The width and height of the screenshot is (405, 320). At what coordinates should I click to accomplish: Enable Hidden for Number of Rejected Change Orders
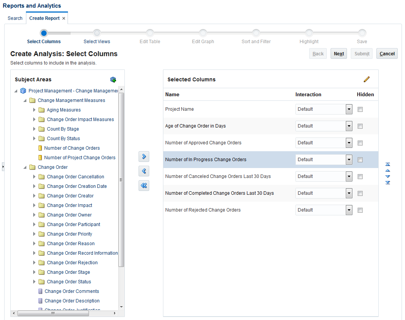pos(360,210)
